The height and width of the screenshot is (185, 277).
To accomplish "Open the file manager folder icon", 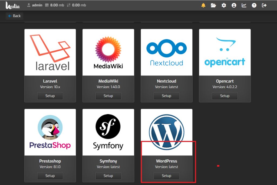I will pos(213,5).
